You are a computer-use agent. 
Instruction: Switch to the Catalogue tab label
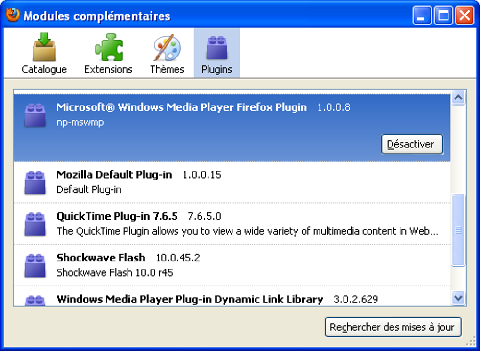pyautogui.click(x=44, y=70)
